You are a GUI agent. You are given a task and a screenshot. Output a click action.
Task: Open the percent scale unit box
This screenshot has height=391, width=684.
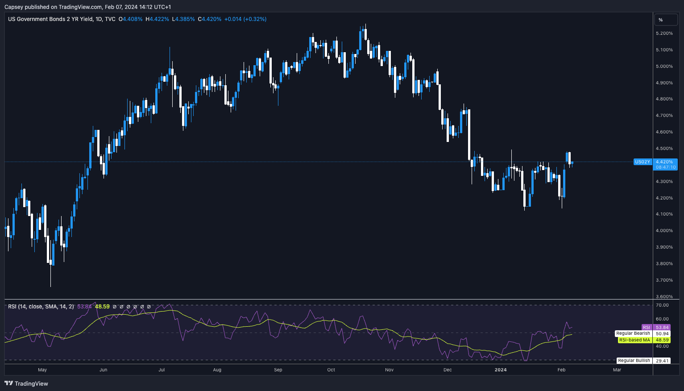[x=666, y=20]
